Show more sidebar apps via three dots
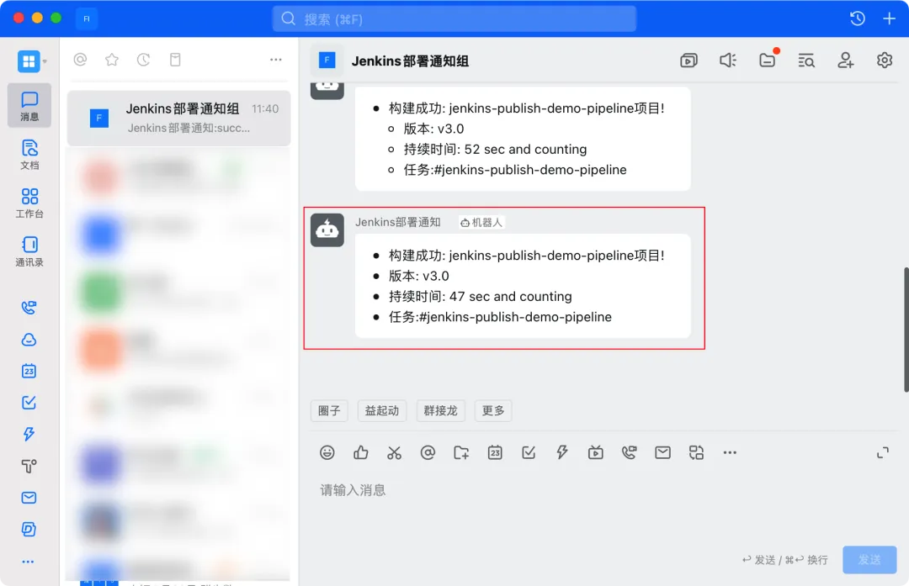This screenshot has height=586, width=909. [28, 562]
